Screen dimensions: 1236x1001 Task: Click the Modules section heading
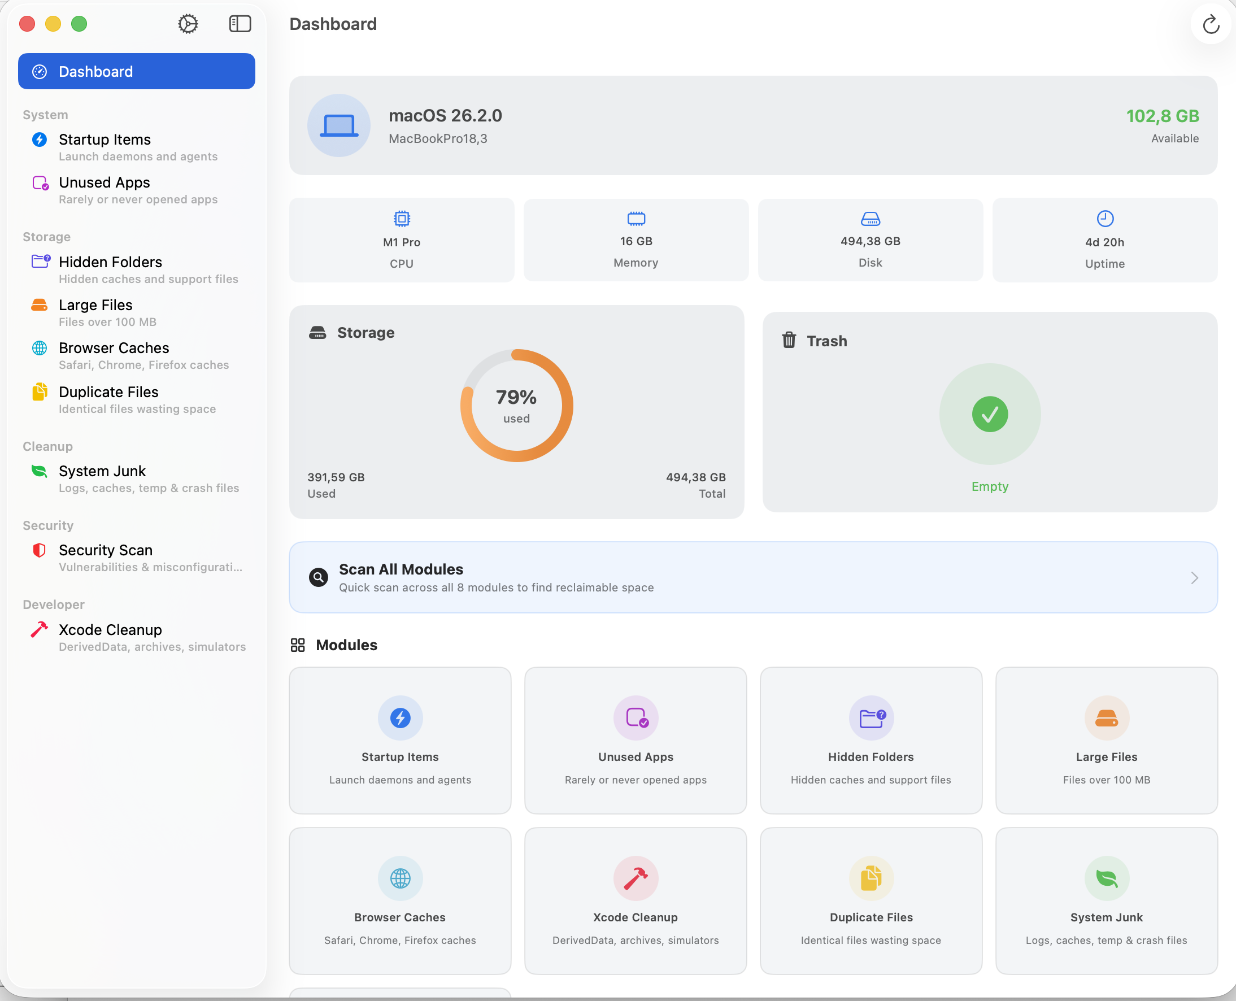[346, 645]
